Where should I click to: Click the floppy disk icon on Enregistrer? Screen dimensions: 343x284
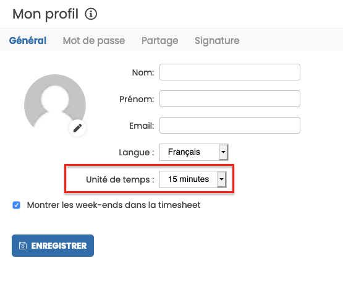[23, 246]
